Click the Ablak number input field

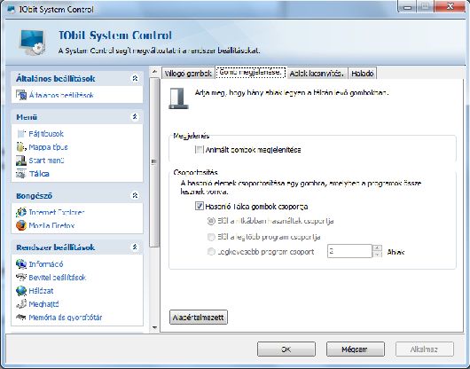pos(349,251)
